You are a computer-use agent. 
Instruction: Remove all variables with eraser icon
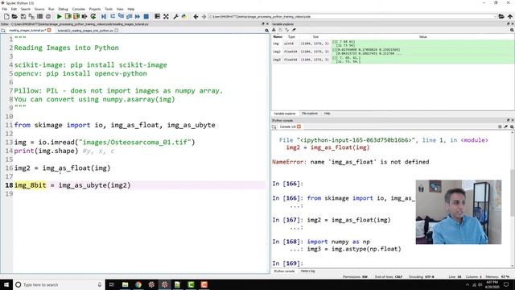click(294, 30)
